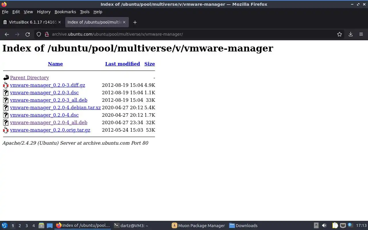368x230 pixels.
Task: Click the icon beside vmware-manager_0.2.0.orig.tar.gz
Action: (x=6, y=130)
